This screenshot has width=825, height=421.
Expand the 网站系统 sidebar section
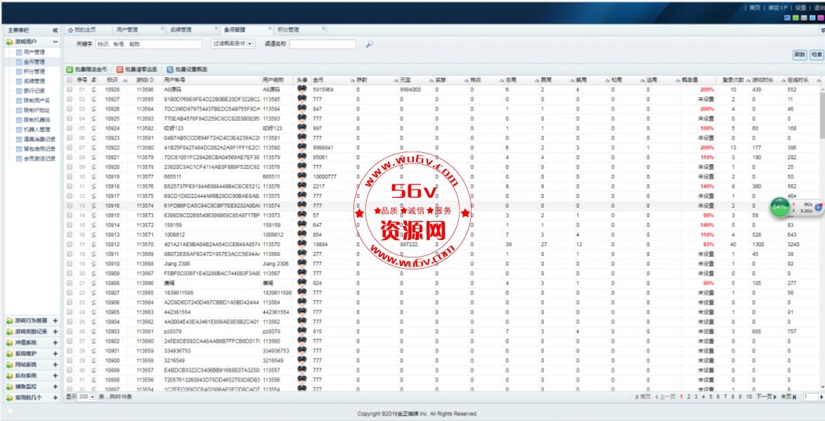(56, 365)
